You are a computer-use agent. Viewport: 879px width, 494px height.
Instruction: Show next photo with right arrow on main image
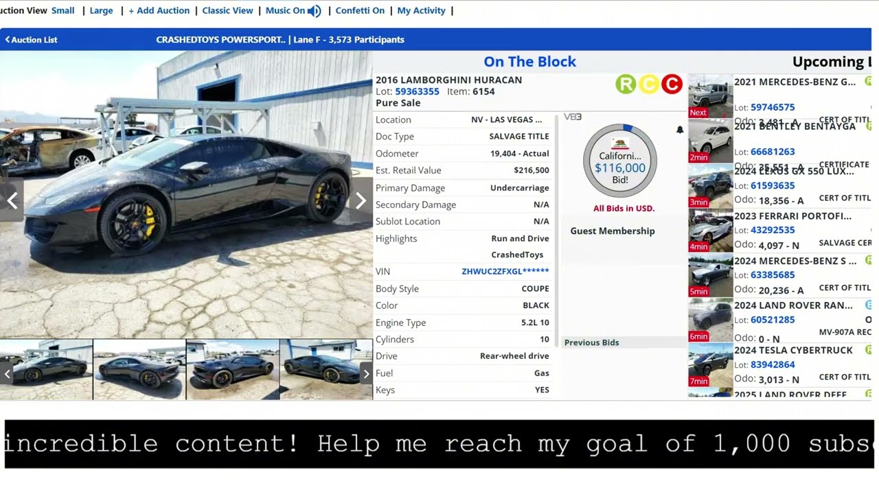(361, 200)
